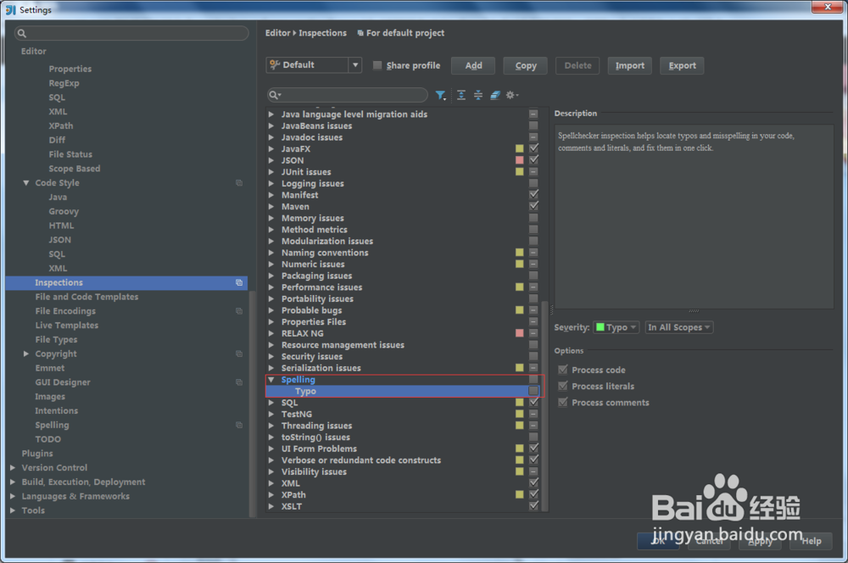Screen dimensions: 848x563
Task: Expand the Languages & Frameworks section
Action: (13, 497)
